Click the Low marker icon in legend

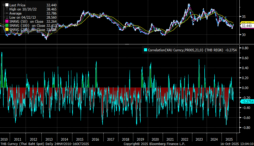pos(7,17)
